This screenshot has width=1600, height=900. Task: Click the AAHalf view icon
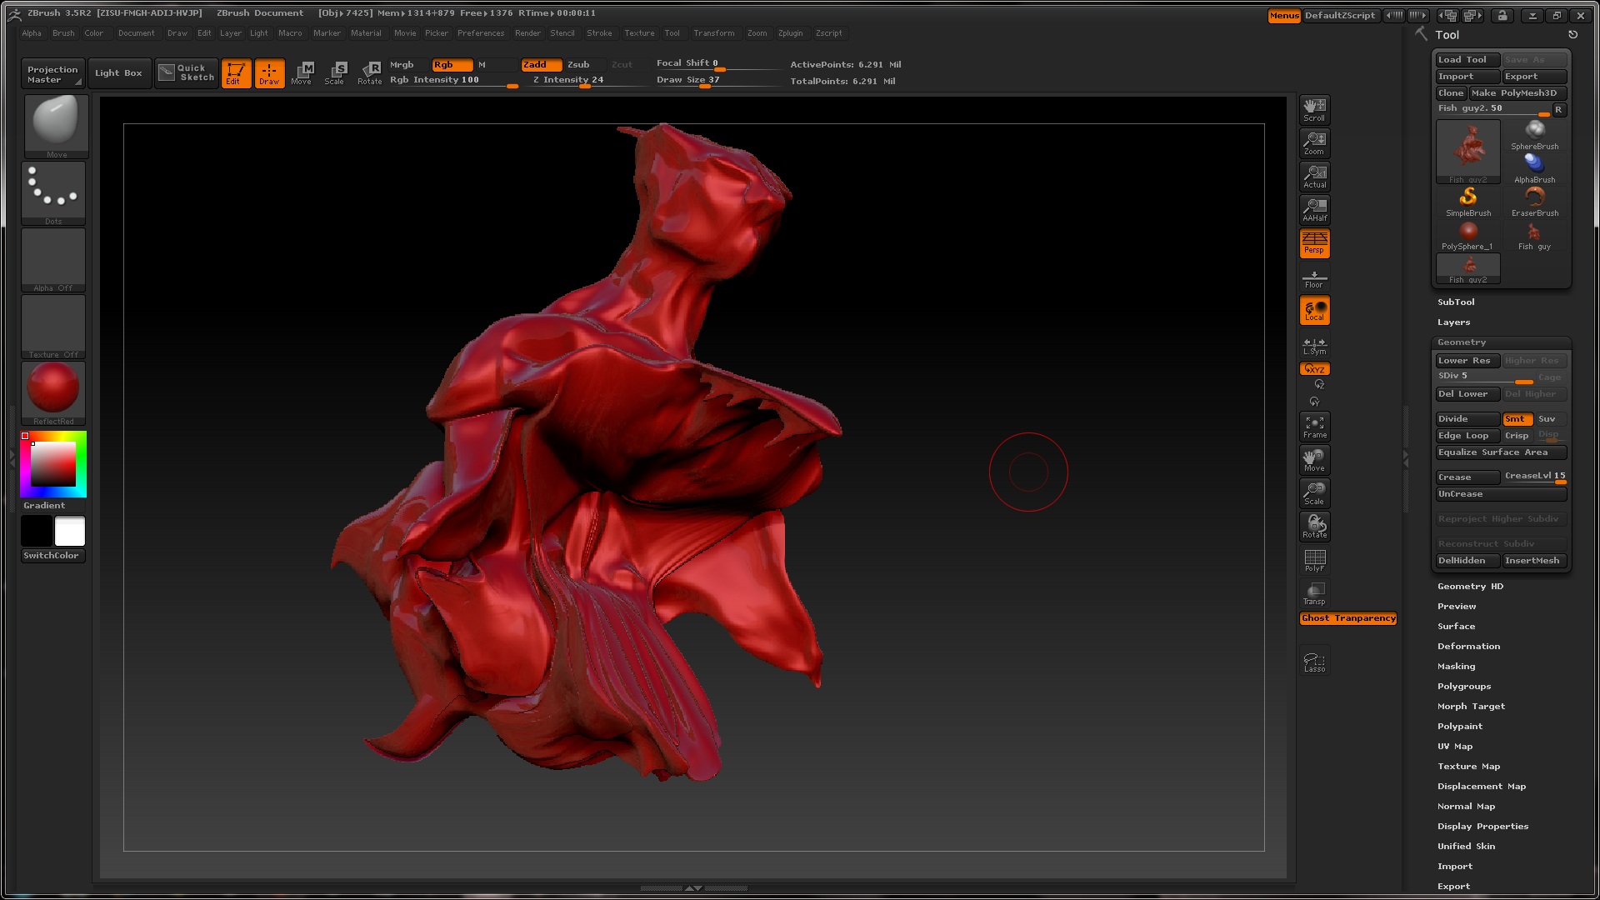pyautogui.click(x=1314, y=209)
